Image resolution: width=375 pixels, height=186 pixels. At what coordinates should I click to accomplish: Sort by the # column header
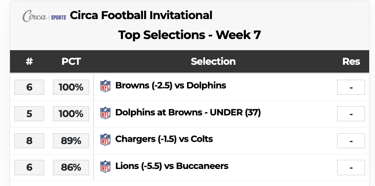[29, 61]
